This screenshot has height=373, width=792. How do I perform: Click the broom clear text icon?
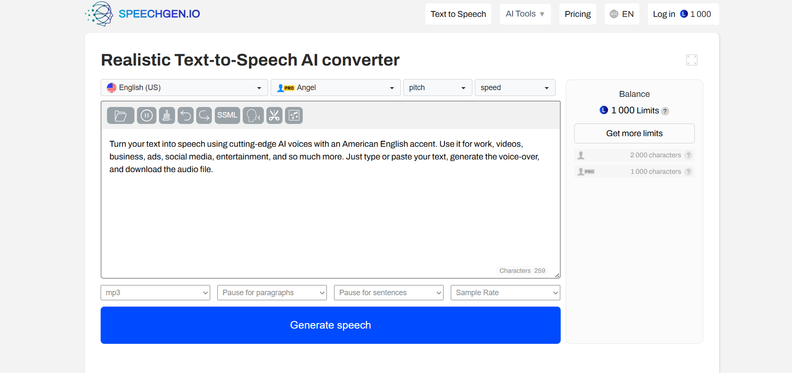point(167,115)
